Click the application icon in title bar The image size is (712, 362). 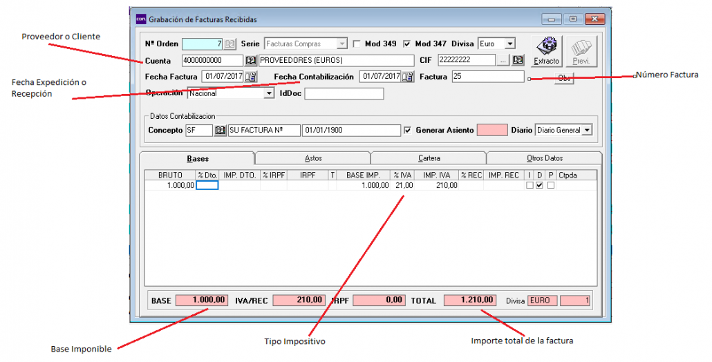coord(141,19)
